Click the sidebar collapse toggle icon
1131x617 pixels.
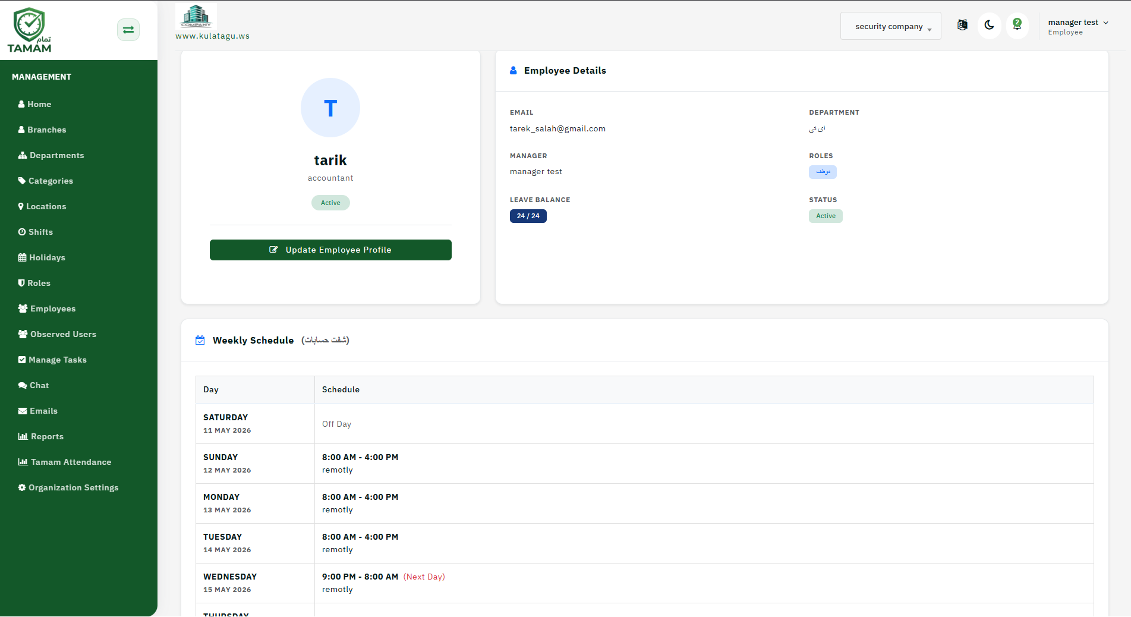pos(128,30)
